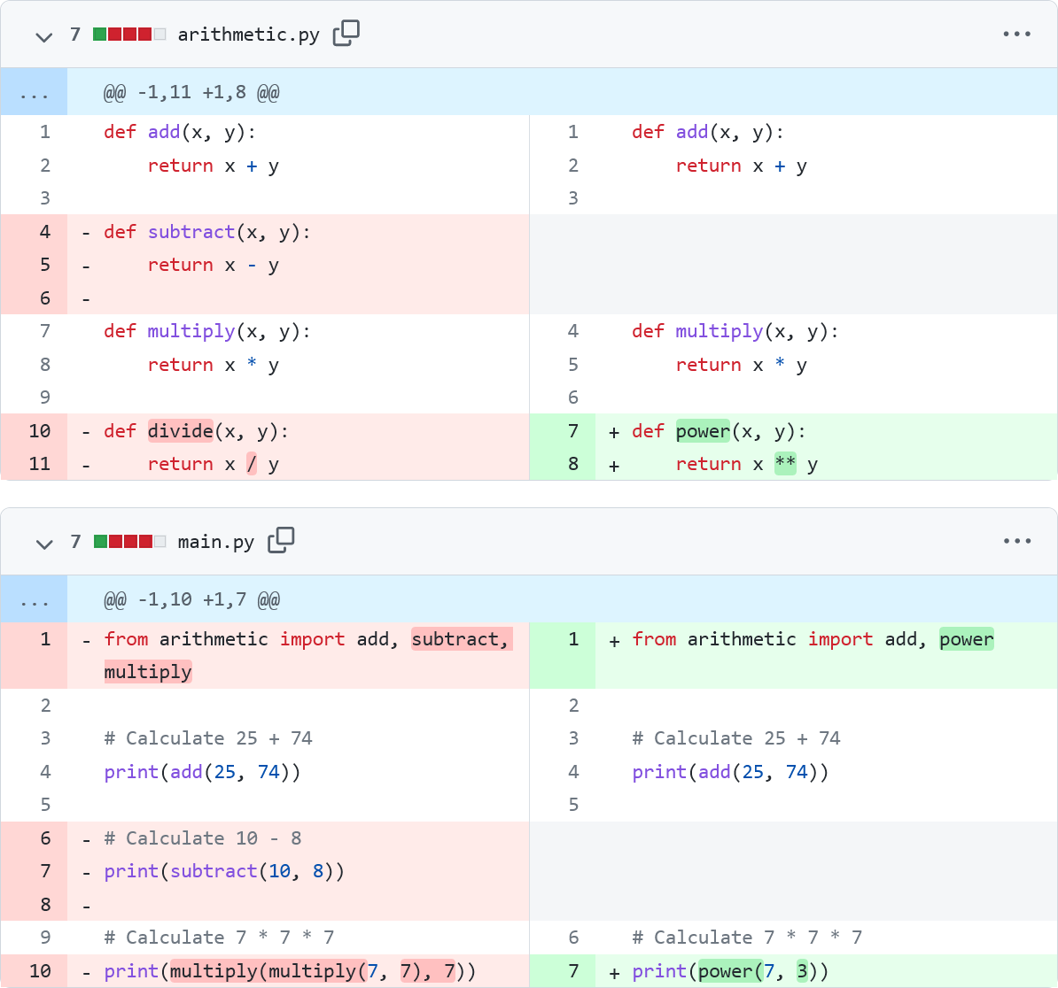This screenshot has width=1058, height=988.
Task: Click the '@@ -1,11 +1,8 @@' hunk header
Action: [x=191, y=93]
